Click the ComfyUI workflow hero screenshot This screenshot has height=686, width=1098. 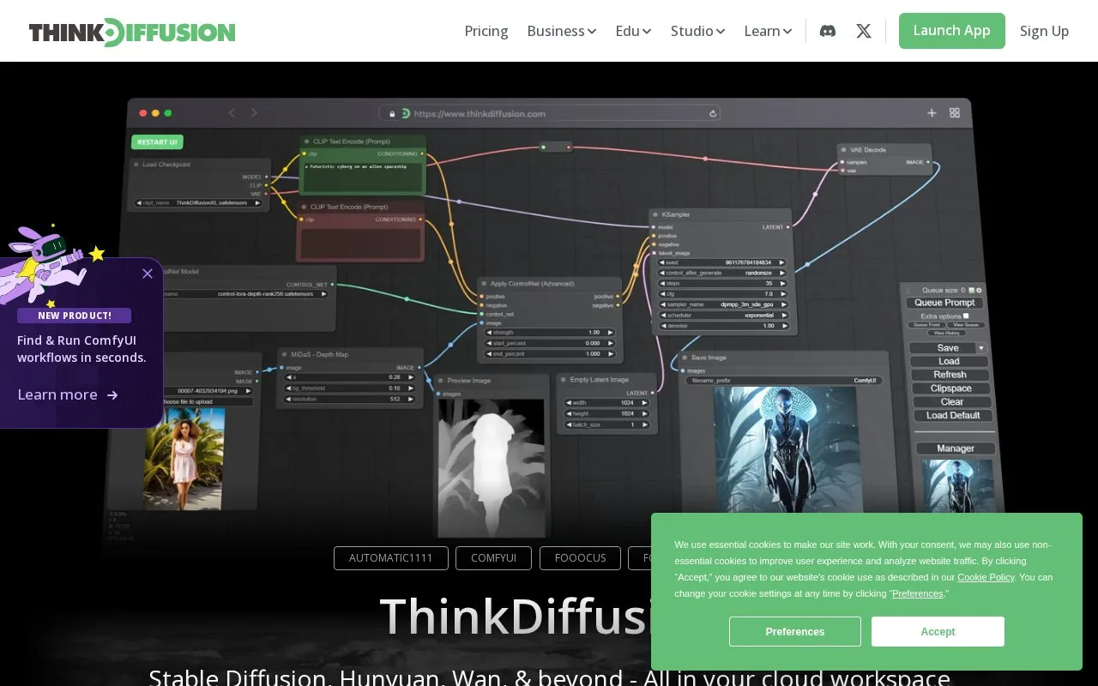[x=549, y=317]
